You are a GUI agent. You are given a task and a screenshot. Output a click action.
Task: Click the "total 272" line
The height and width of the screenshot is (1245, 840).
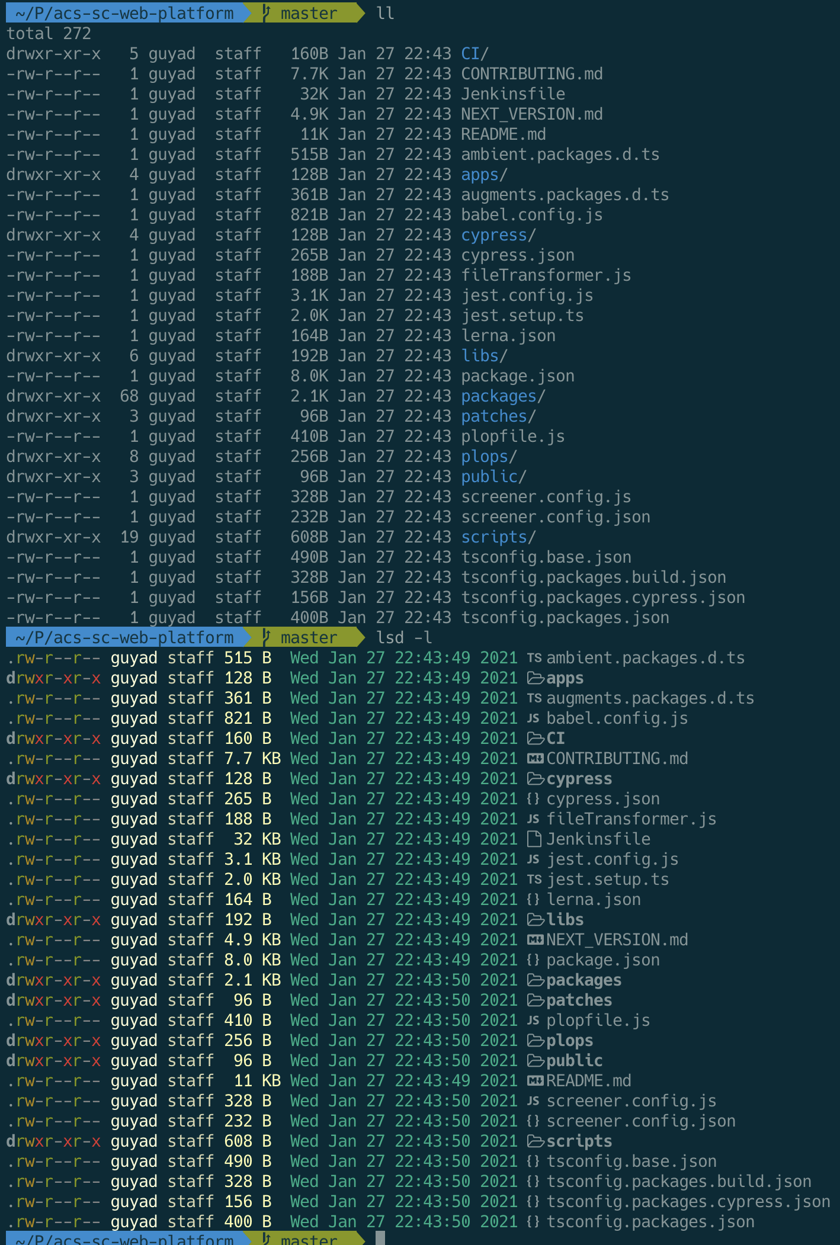pyautogui.click(x=49, y=34)
